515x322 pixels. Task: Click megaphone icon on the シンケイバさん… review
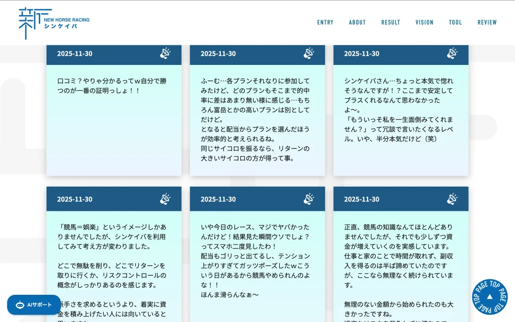pos(452,53)
